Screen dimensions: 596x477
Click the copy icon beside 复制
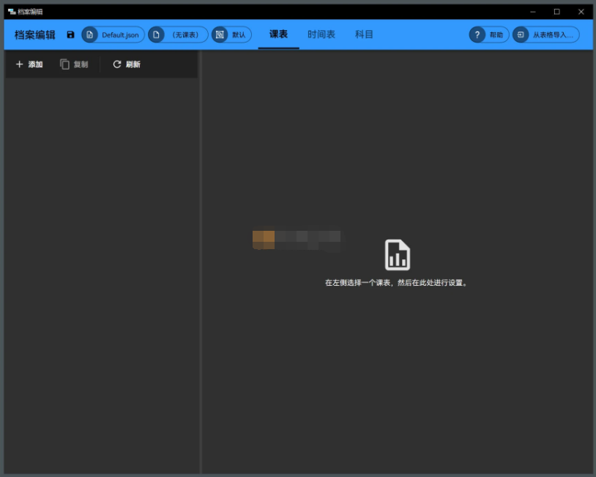pyautogui.click(x=64, y=64)
